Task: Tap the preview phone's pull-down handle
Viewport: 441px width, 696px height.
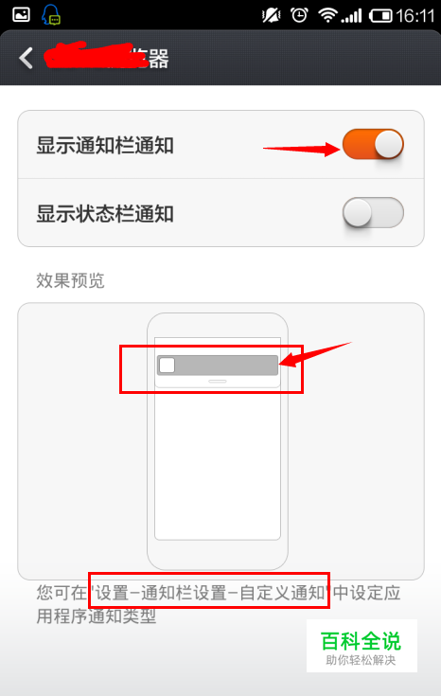Action: [218, 382]
